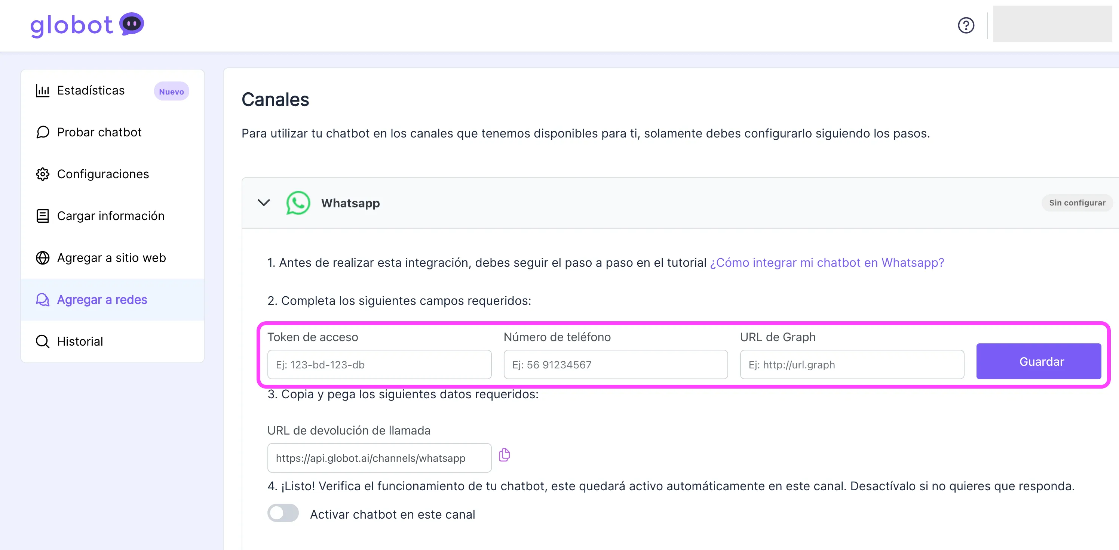Go to Probar chatbot menu item
Viewport: 1119px width, 550px height.
99,132
